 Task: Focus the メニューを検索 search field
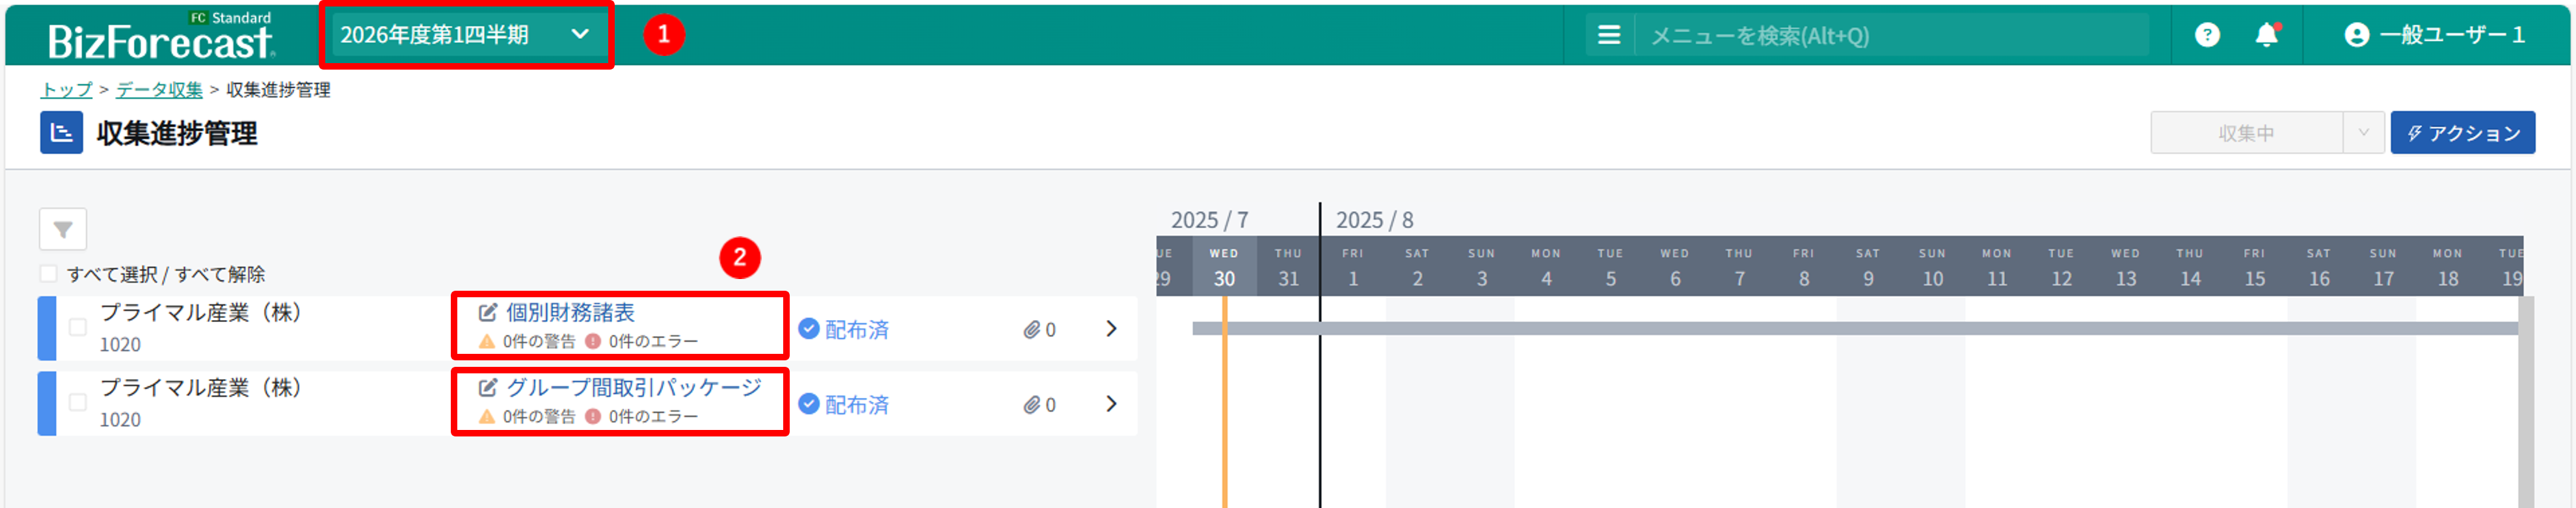[x=1890, y=36]
